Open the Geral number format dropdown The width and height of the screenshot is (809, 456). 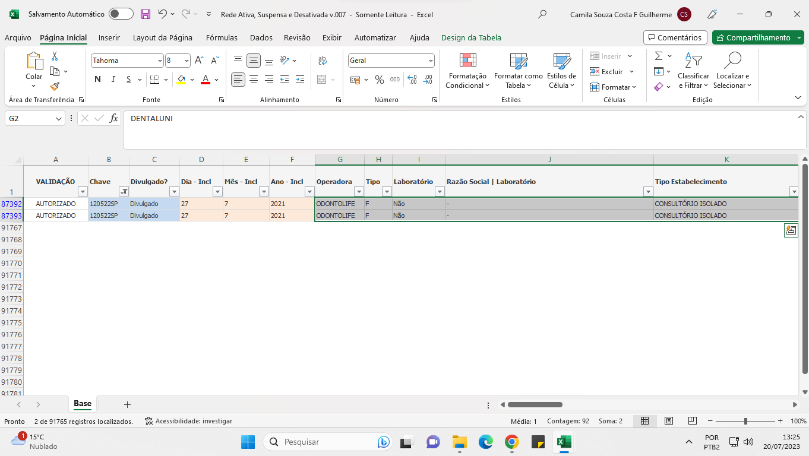pyautogui.click(x=431, y=61)
